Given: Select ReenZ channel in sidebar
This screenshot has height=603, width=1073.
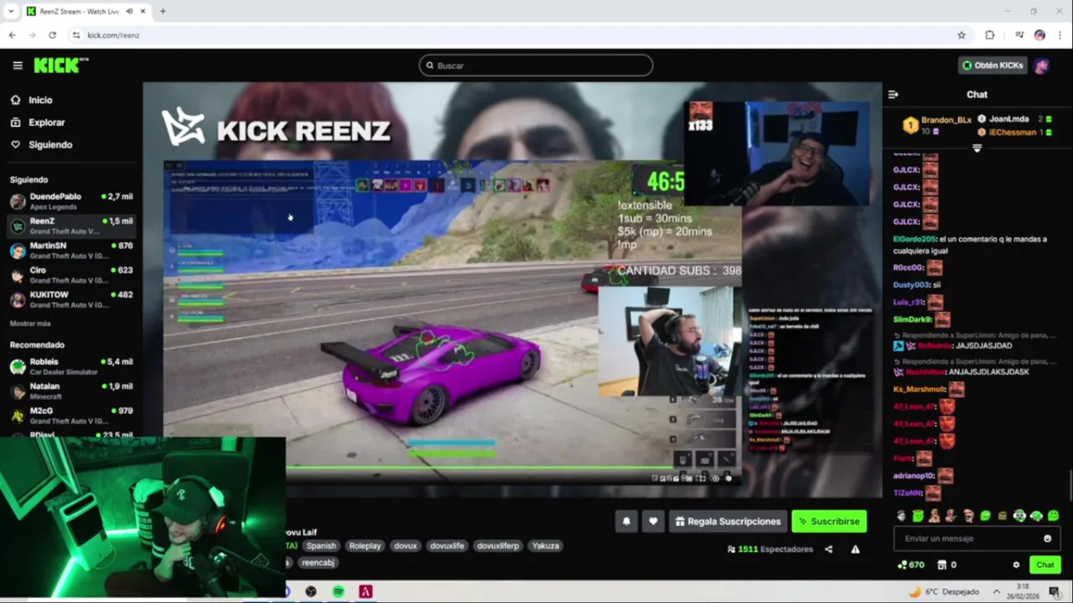Looking at the screenshot, I should click(x=70, y=226).
